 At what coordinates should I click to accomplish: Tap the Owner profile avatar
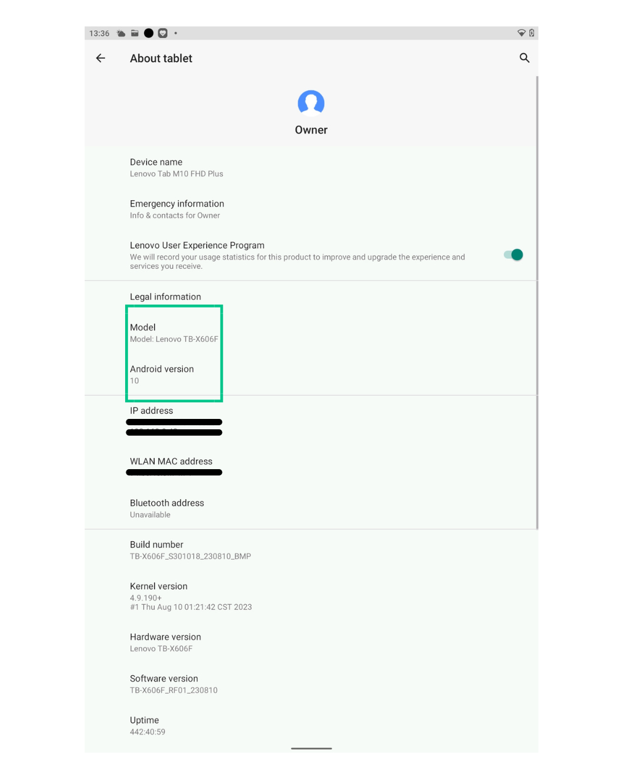311,103
